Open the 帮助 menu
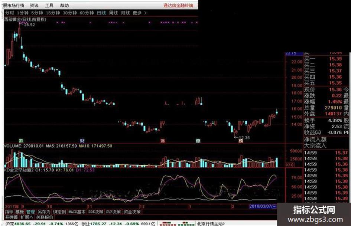Viewport: 351px width, 226px height. [x=64, y=5]
